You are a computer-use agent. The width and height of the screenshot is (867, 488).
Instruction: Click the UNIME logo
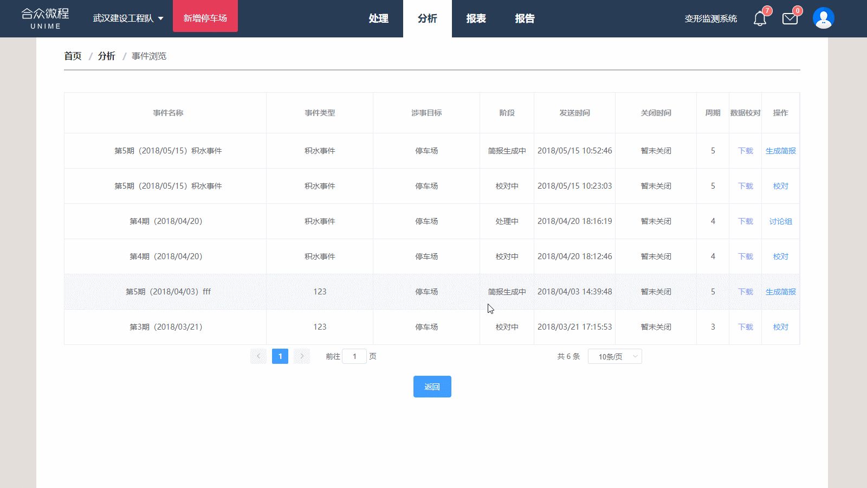46,18
